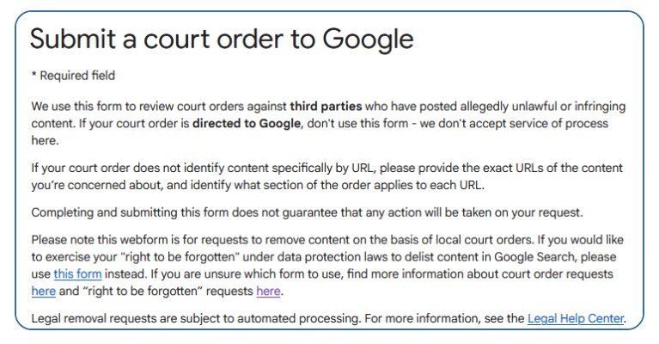Viewport: 659px width, 344px height.
Task: Click the bold "directed to Google" phrase
Action: click(x=247, y=123)
